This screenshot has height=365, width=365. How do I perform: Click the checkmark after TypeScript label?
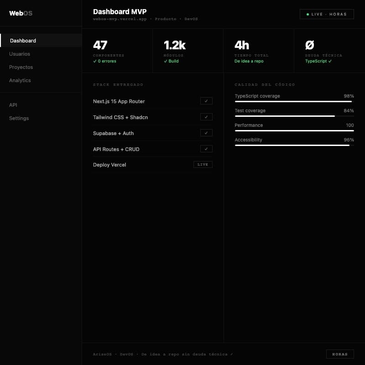tap(330, 61)
